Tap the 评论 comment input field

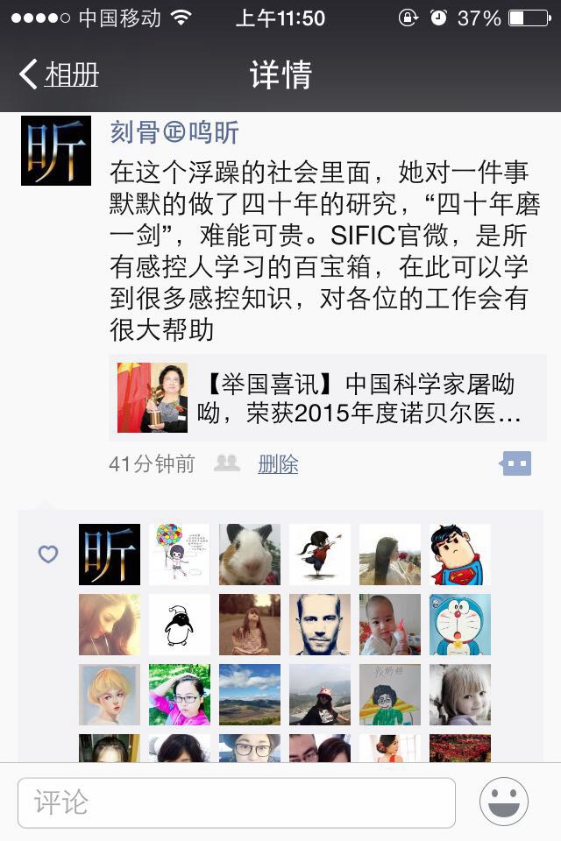click(x=237, y=802)
